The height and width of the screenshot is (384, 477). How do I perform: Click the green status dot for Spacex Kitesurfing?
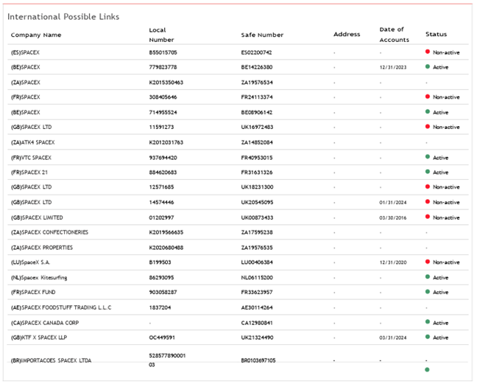coord(428,277)
